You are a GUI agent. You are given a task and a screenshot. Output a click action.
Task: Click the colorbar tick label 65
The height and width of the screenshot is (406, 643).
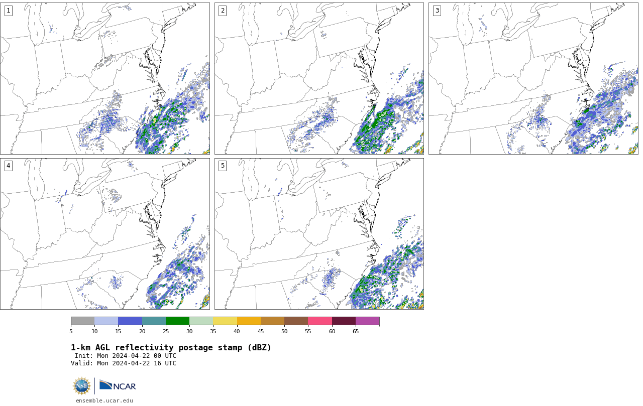click(356, 331)
